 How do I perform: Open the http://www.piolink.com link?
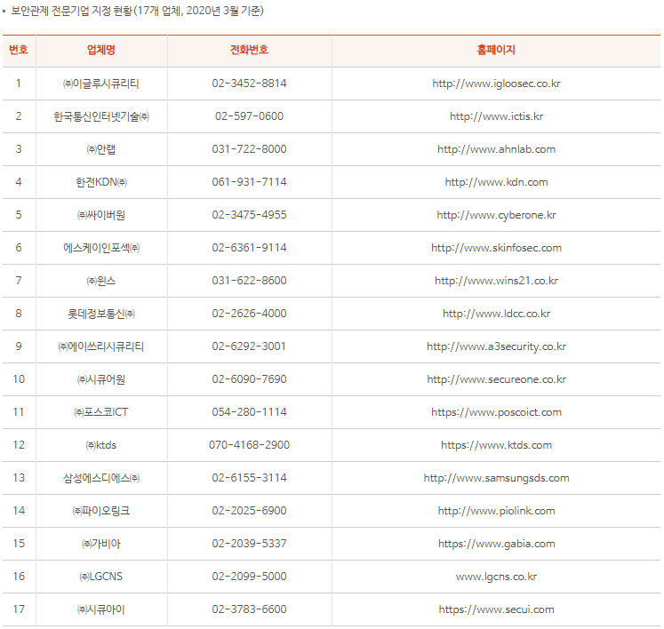[x=496, y=511]
